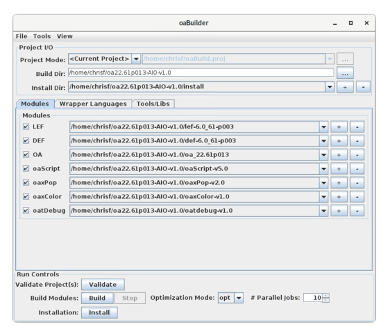Click the plus button for oaScript module
This screenshot has height=331, width=390.
point(339,169)
